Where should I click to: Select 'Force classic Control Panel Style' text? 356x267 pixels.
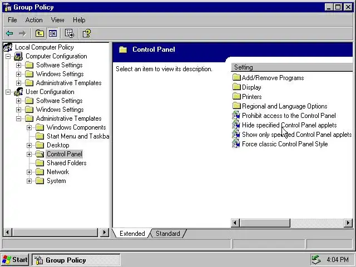(x=285, y=144)
